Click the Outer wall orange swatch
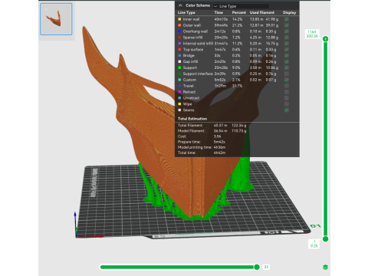The height and width of the screenshot is (276, 368). coord(179,25)
